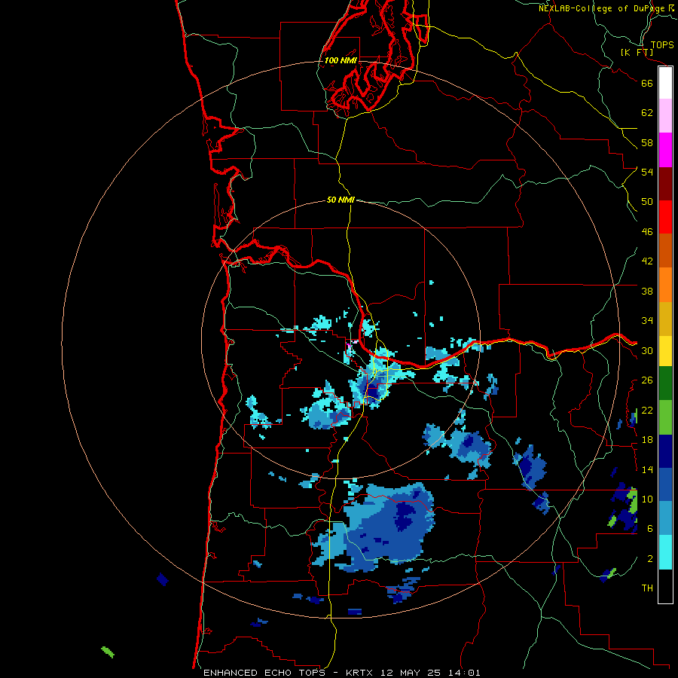Click the "[K FT]" units label

637,52
